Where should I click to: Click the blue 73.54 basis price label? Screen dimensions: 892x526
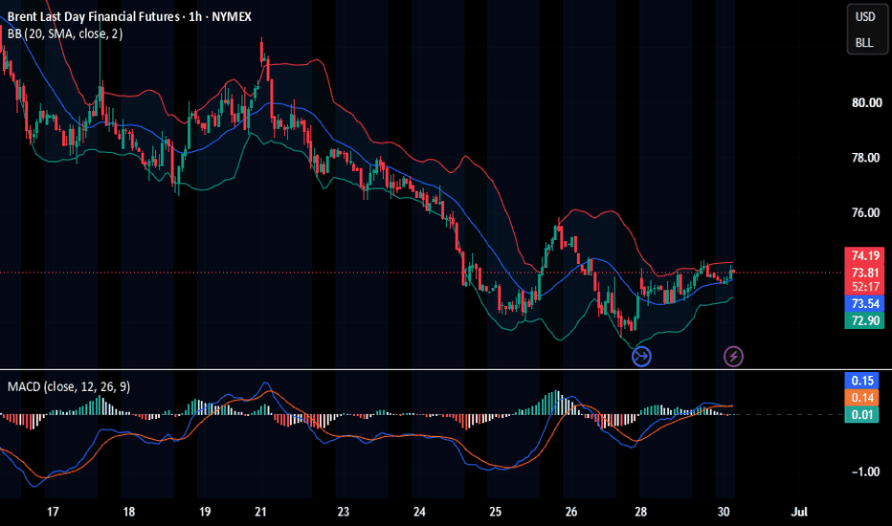pos(864,304)
